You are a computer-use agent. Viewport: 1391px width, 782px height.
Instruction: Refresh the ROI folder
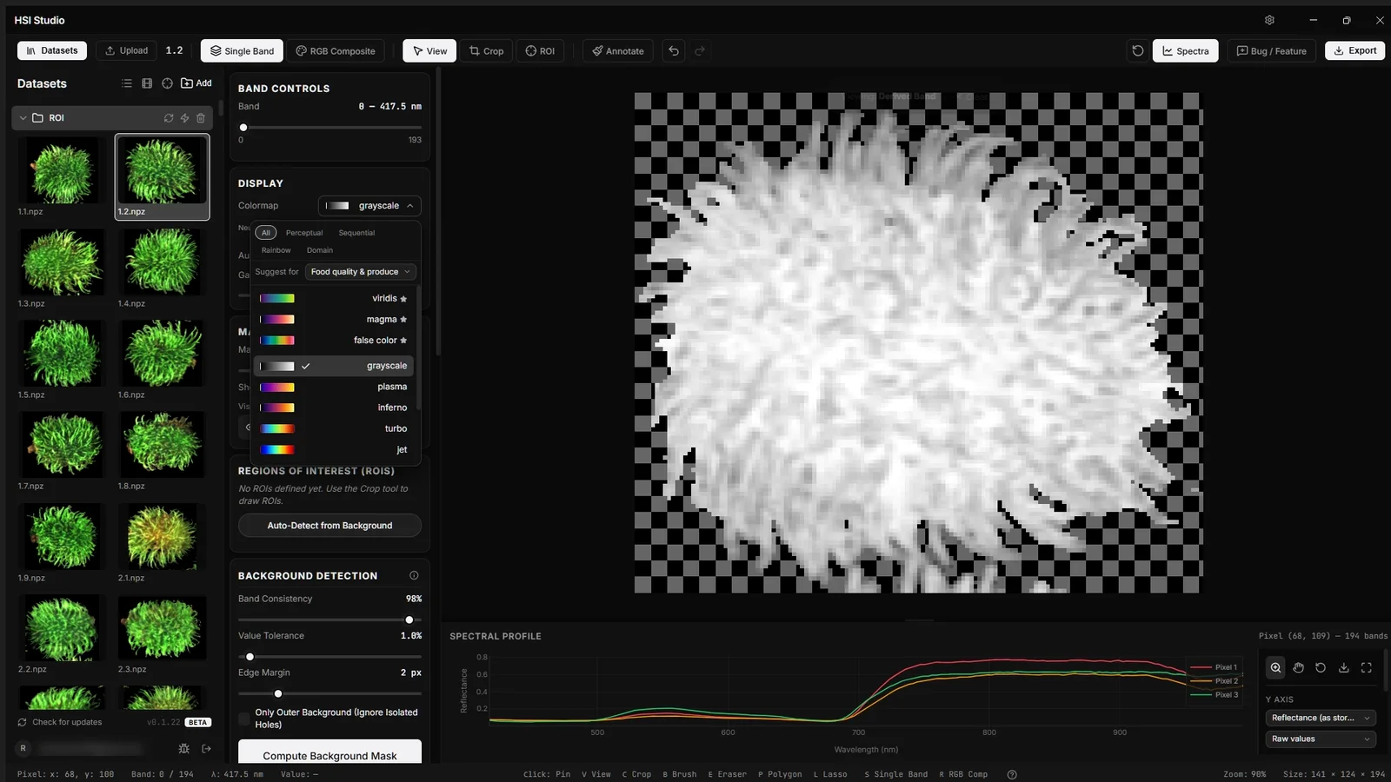point(169,118)
